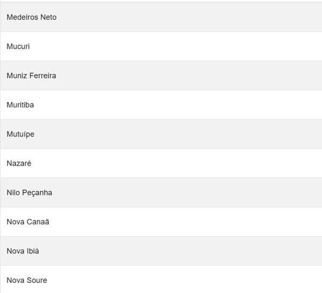Click the 'Muniz Ferreira' name text
The width and height of the screenshot is (322, 293).
[x=31, y=76]
